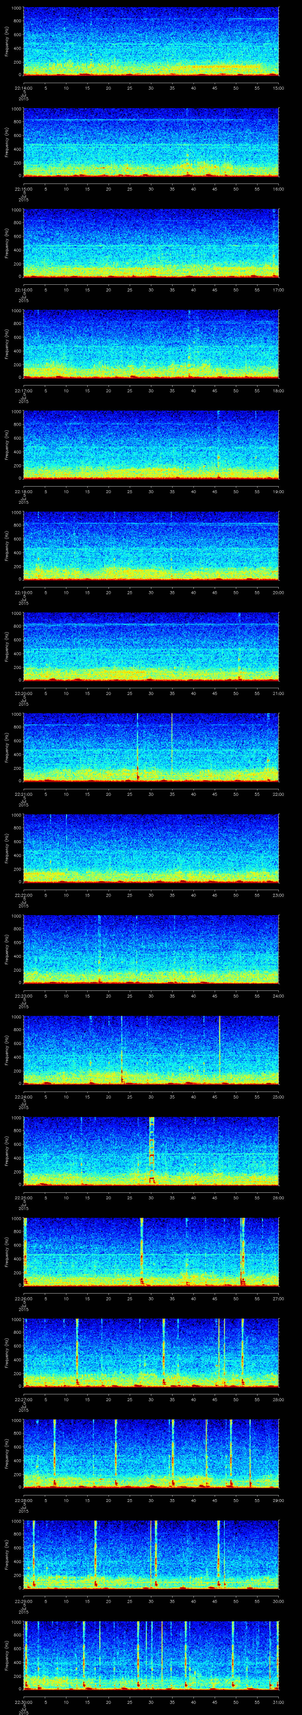This screenshot has width=302, height=1715.
Task: Select the vertical pulse near 46 seconds in 22:24 spectrogram
Action: (220, 1048)
